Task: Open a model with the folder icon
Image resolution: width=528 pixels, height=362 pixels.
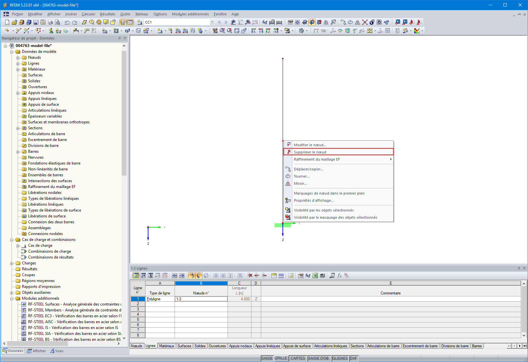Action: point(14,22)
